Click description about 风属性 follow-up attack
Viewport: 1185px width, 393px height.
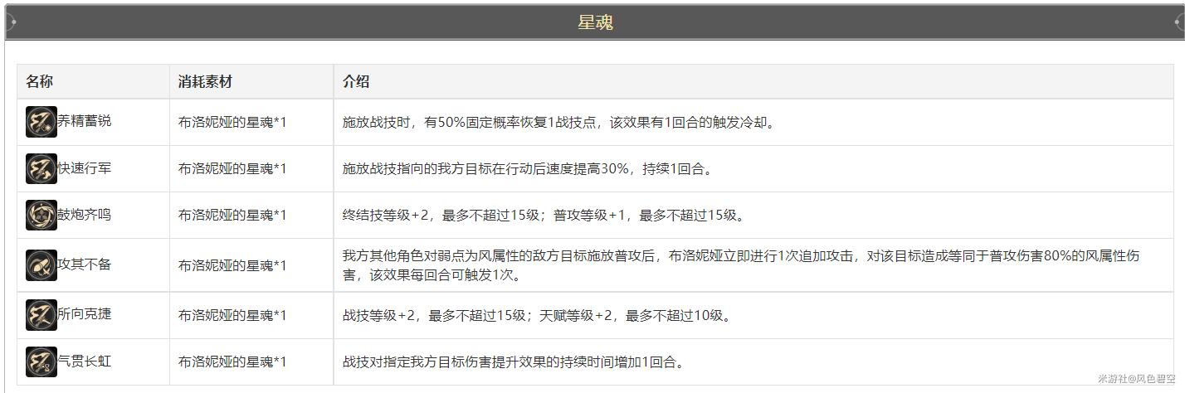[x=742, y=265]
